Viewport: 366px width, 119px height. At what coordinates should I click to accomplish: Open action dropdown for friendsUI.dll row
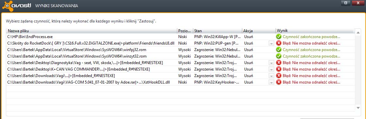tap(271, 43)
